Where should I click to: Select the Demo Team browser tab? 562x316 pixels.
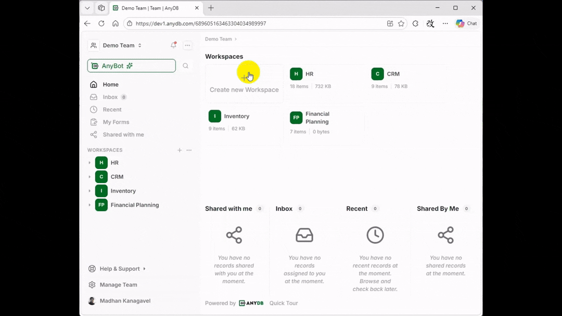coord(156,8)
